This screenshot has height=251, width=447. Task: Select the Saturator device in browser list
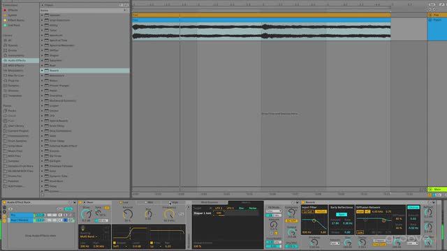coord(55,61)
